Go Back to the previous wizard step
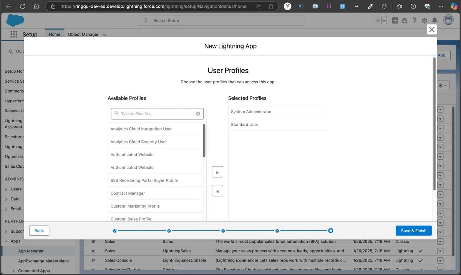Viewport: 461px width, 275px height. [x=39, y=231]
